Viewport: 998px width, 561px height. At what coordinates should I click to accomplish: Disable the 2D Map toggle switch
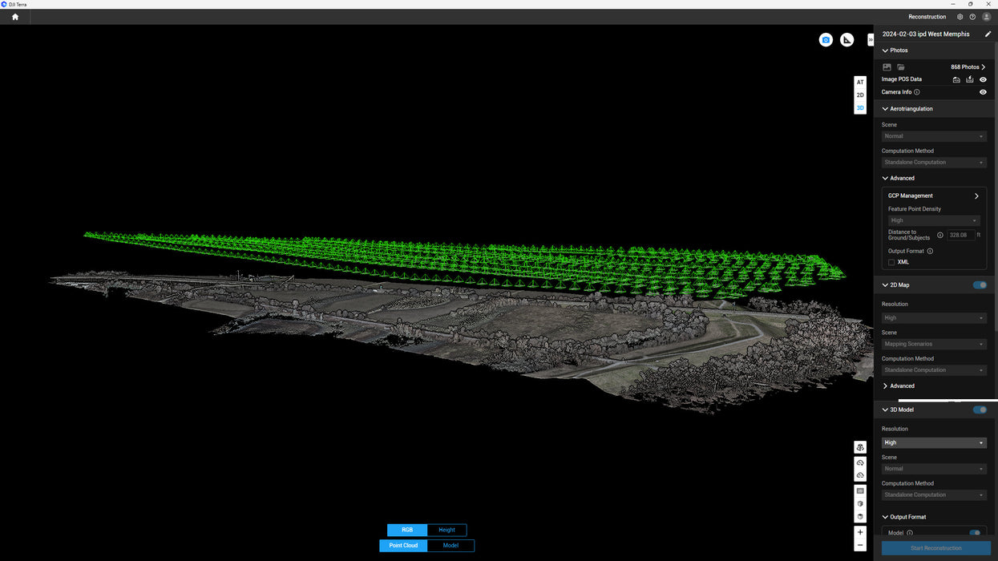(980, 285)
